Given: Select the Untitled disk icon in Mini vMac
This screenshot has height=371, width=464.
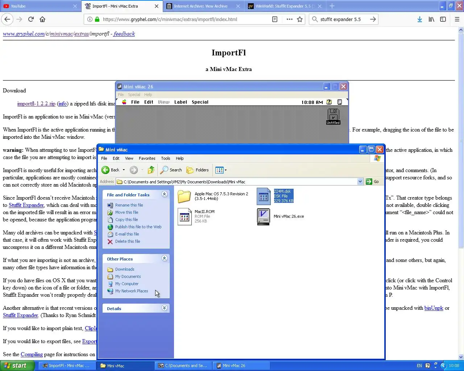Looking at the screenshot, I should tap(333, 117).
